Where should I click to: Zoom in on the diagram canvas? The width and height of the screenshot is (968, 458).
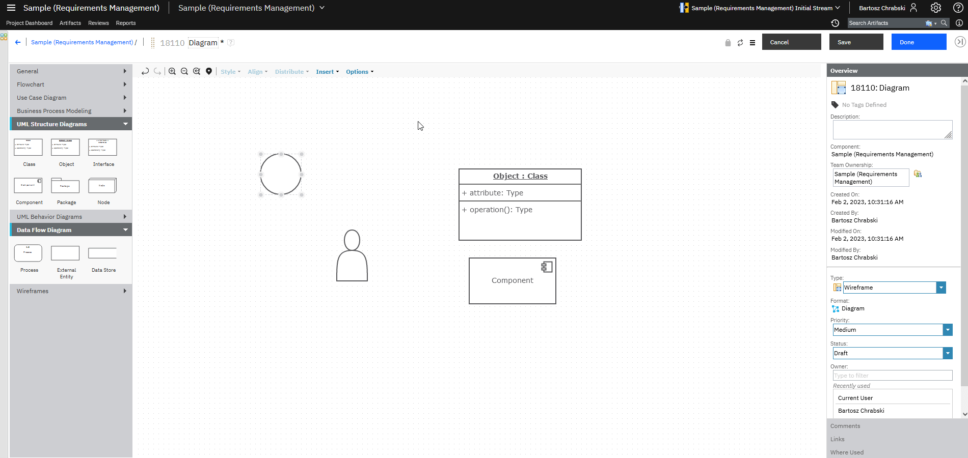(x=172, y=72)
